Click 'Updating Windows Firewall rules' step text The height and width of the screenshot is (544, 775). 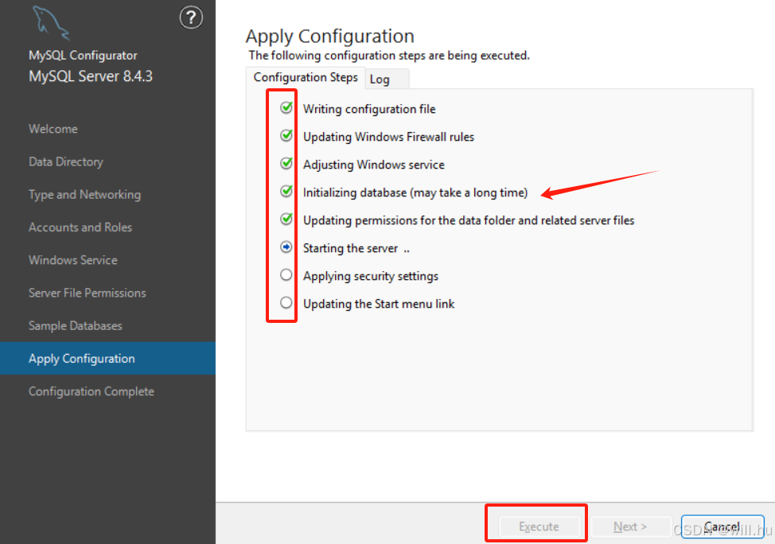point(388,137)
